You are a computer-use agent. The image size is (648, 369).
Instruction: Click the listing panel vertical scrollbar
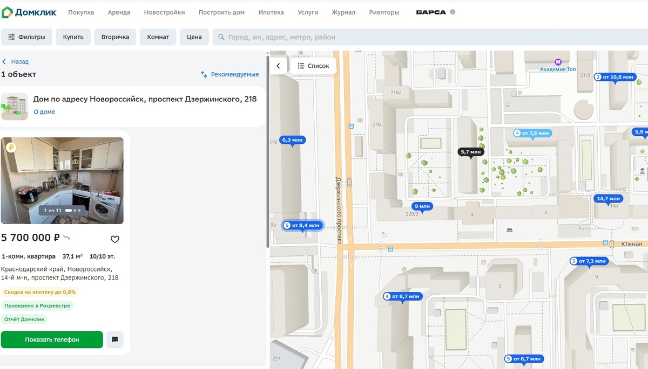coord(268,151)
